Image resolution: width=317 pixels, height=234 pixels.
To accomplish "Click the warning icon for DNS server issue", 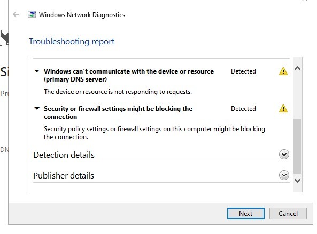I will pos(283,71).
